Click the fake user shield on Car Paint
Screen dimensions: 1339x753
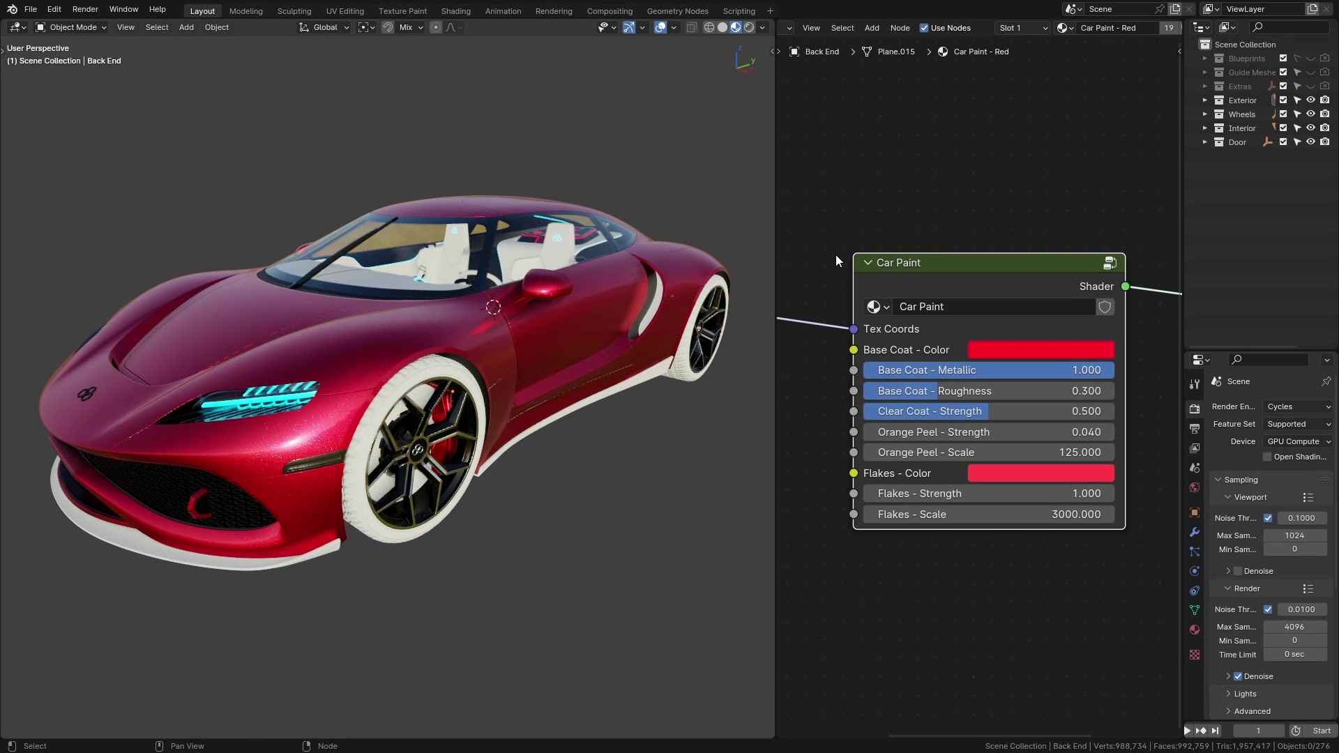pyautogui.click(x=1105, y=307)
